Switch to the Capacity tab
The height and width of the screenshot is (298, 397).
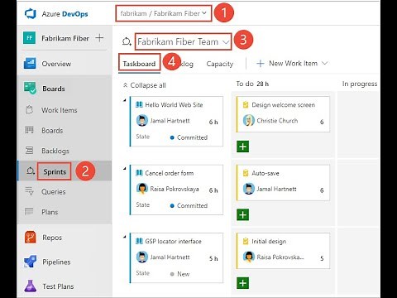tap(220, 64)
